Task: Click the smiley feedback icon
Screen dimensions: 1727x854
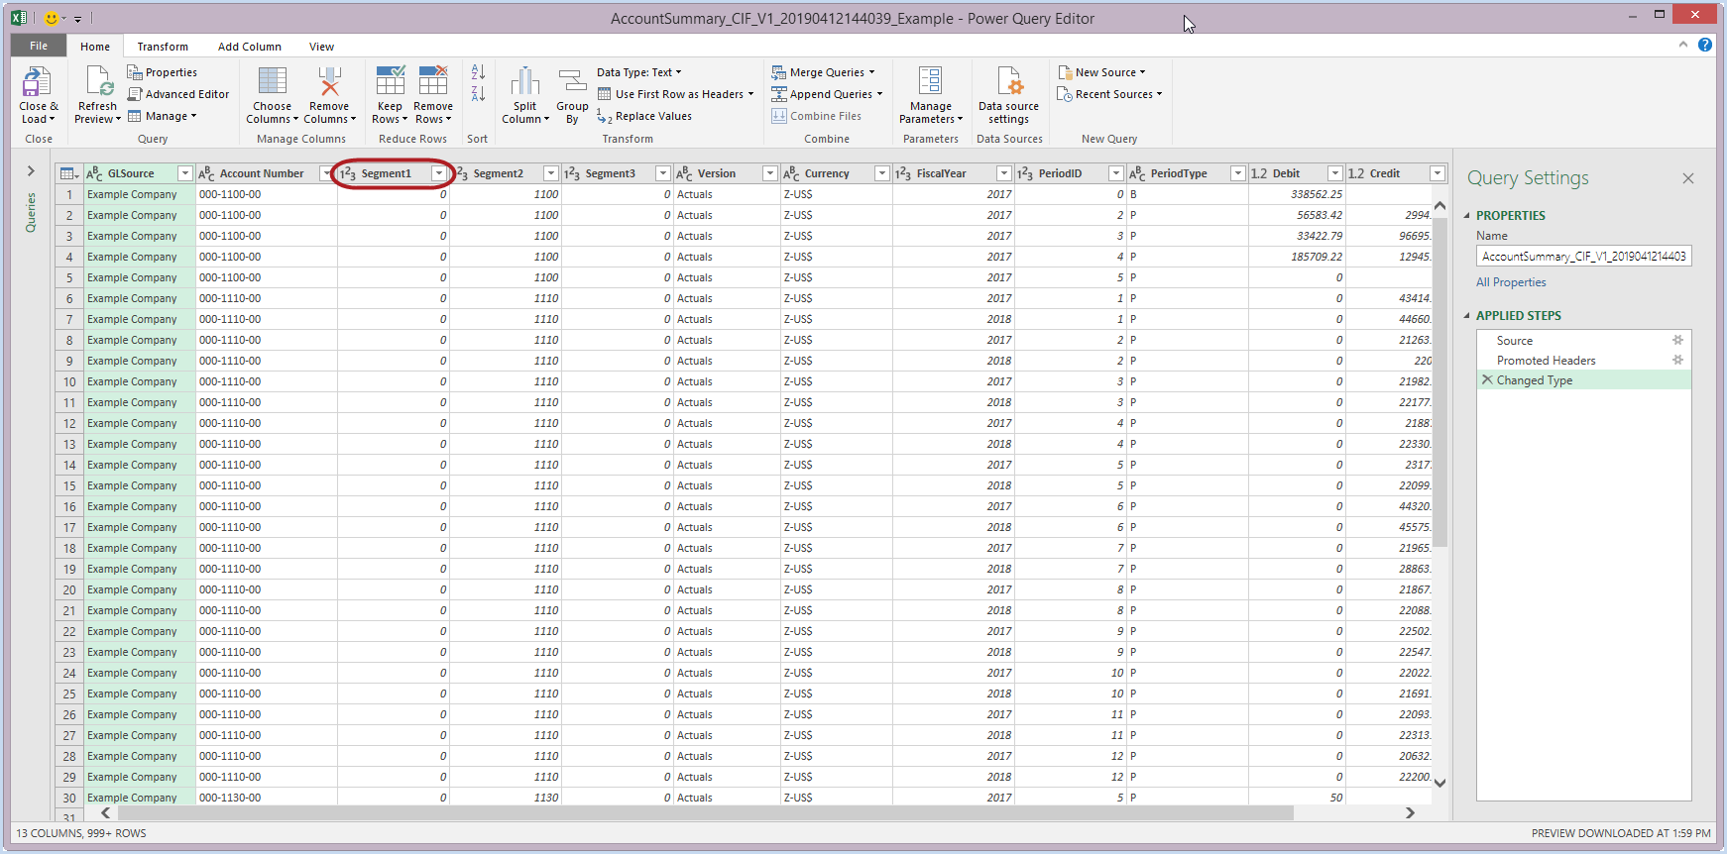Action: 52,18
